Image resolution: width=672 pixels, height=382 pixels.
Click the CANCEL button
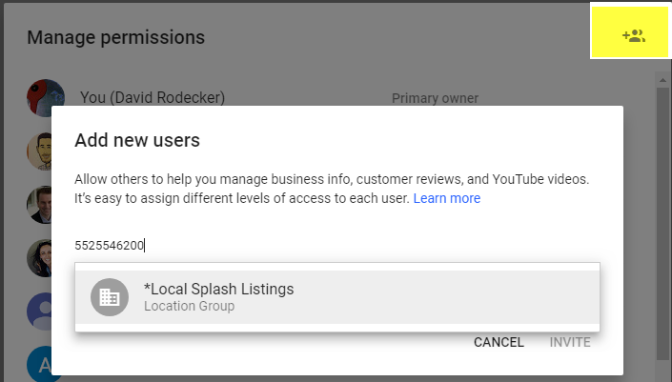click(499, 342)
